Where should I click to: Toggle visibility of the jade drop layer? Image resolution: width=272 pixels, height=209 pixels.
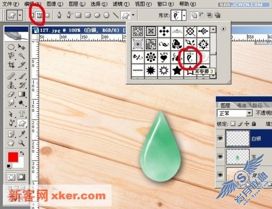tap(220, 156)
